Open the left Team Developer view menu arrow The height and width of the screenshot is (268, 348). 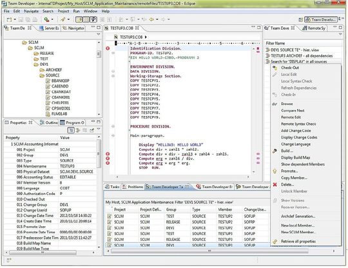tap(99, 34)
